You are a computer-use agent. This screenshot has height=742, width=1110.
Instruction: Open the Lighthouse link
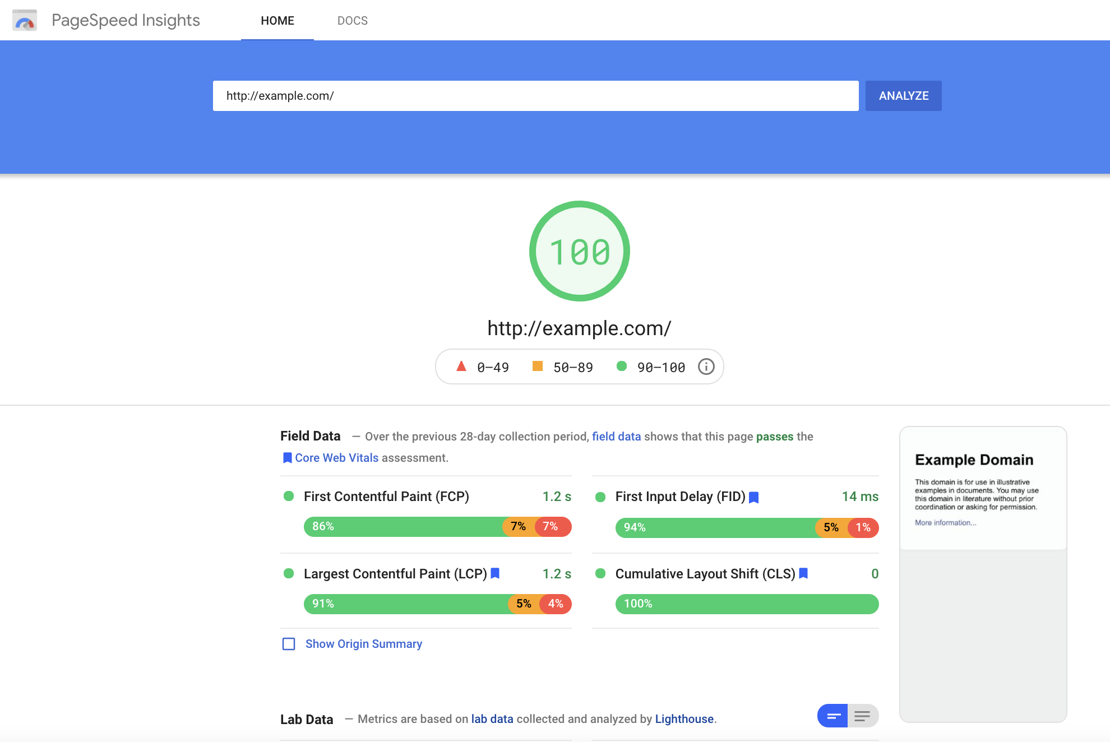coord(684,719)
